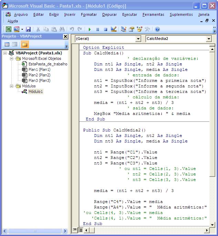Open the Exibir menu

54,14
